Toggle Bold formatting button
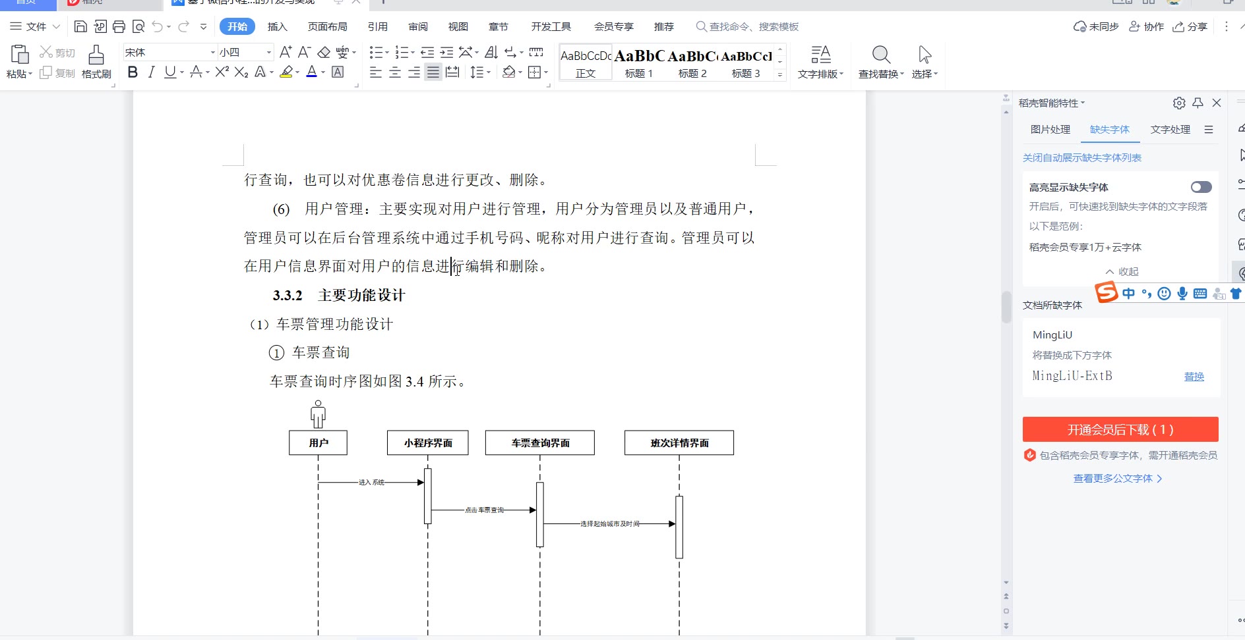Screen dimensions: 1245x640 (133, 72)
